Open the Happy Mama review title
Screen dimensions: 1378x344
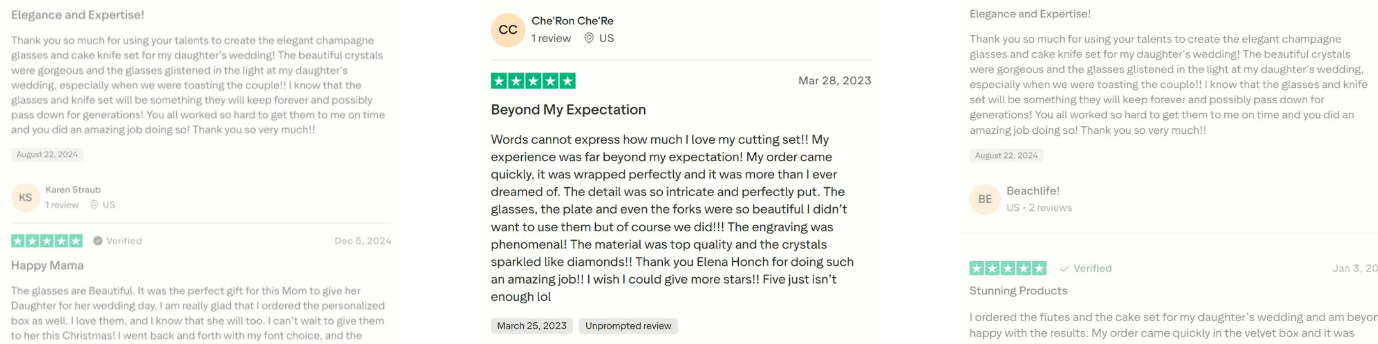pos(47,266)
